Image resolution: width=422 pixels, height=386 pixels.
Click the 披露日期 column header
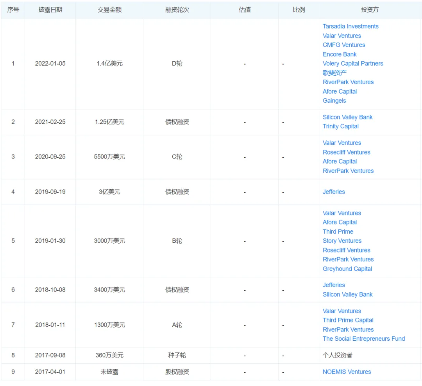tap(50, 10)
